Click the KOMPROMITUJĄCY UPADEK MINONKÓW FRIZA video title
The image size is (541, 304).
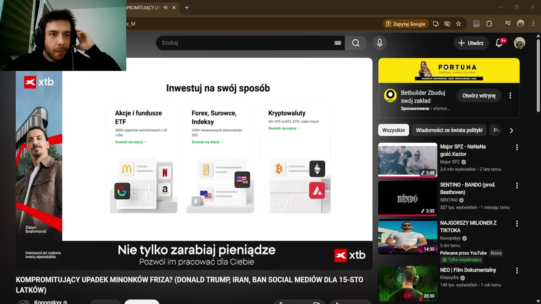tap(189, 285)
